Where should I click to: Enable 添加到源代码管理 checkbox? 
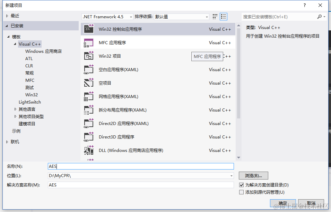241,192
